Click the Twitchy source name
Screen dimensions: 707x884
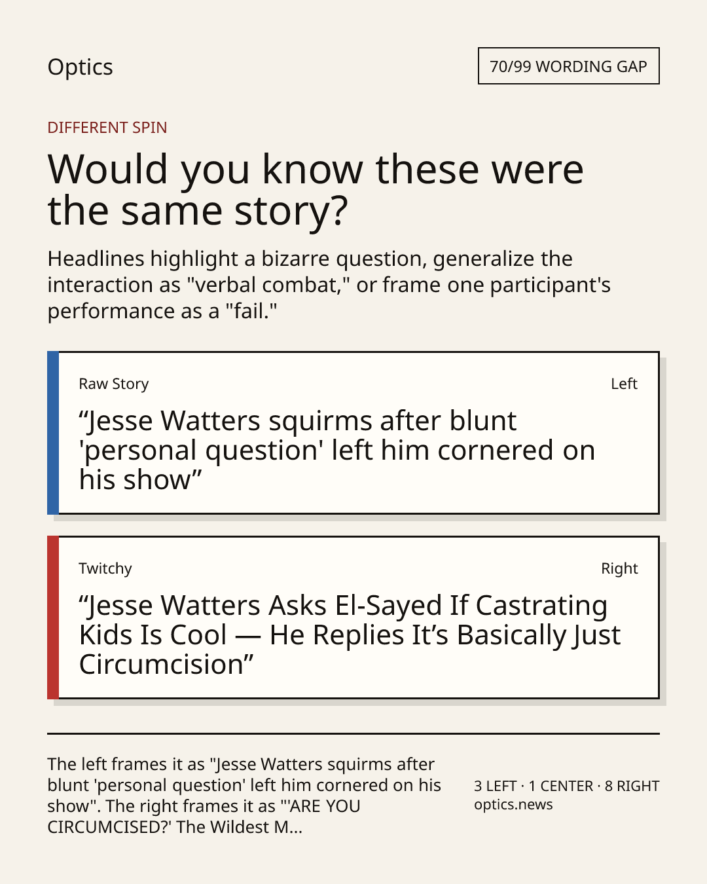pyautogui.click(x=105, y=568)
